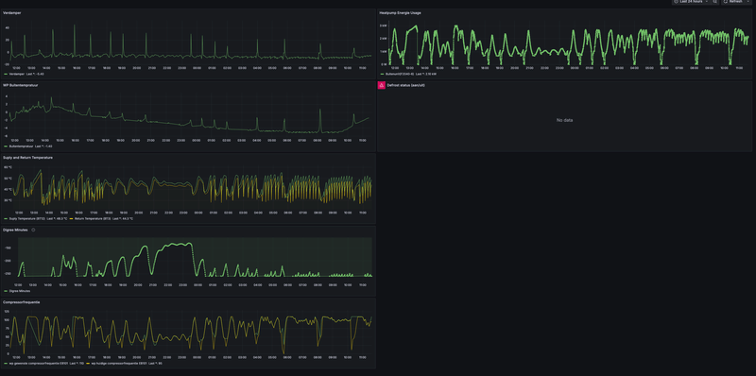Viewport: 756px width, 376px height.
Task: Toggle the Verdamper legend series
Action: tap(16, 74)
